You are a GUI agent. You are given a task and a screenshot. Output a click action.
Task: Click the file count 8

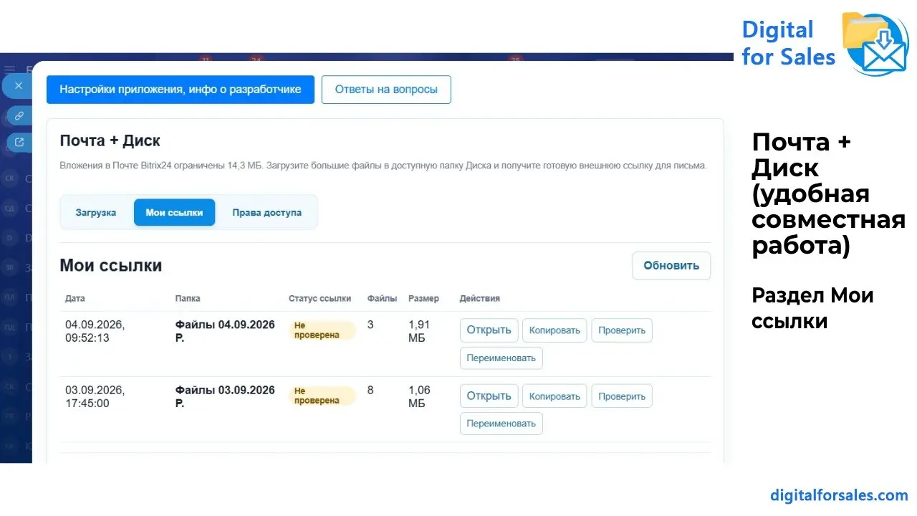(370, 391)
